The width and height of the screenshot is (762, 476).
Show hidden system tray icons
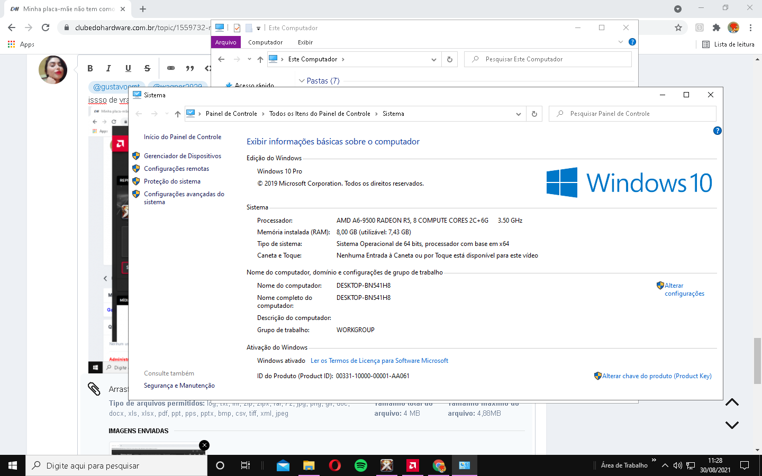coord(665,465)
